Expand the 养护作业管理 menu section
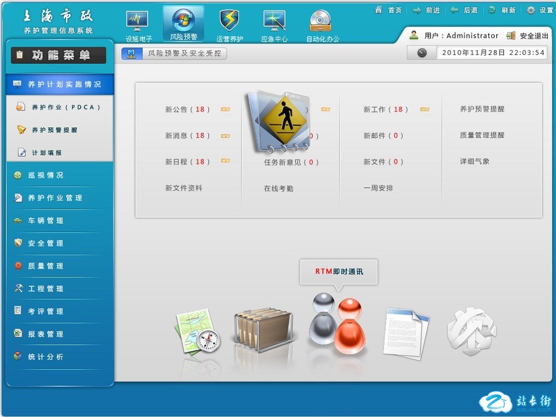The image size is (556, 417). click(55, 198)
